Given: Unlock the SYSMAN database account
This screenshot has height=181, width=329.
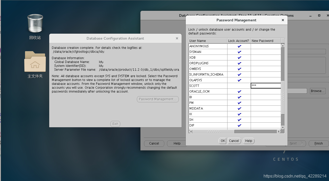Looking at the screenshot, I should tap(239, 52).
